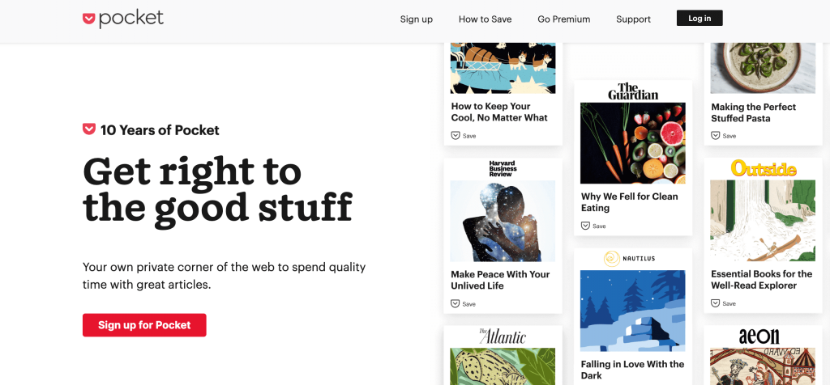Open the Sign up menu item
Screen dimensions: 830x385
417,19
